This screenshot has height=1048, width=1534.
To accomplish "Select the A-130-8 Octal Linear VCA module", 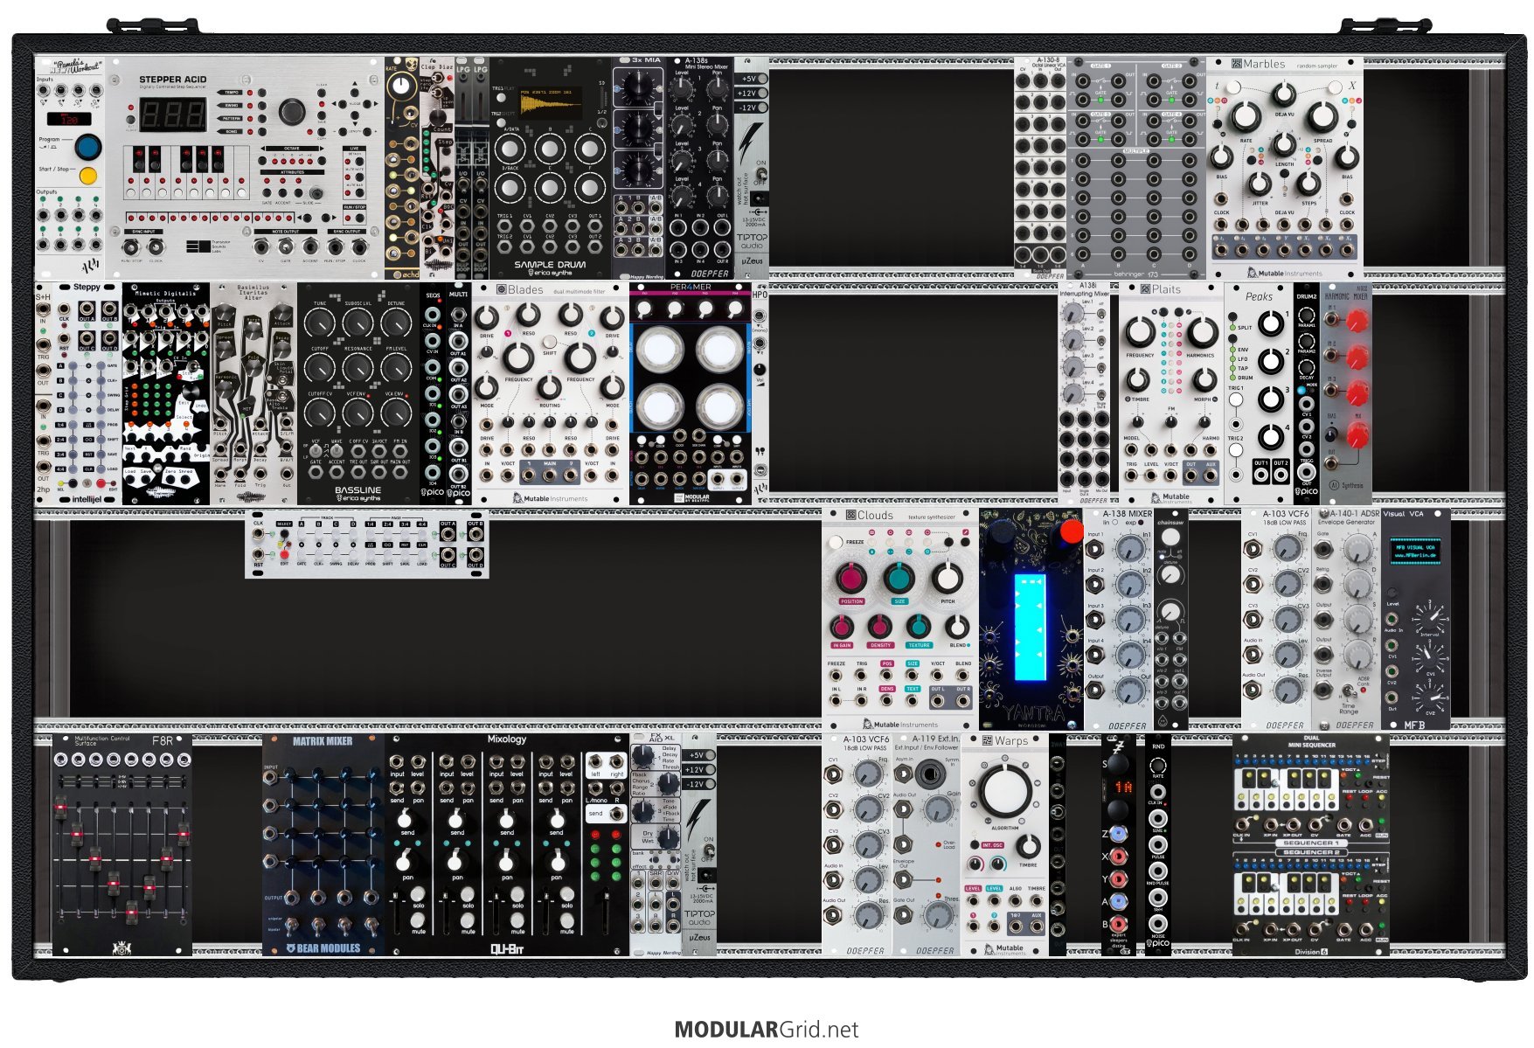I will pyautogui.click(x=1040, y=169).
